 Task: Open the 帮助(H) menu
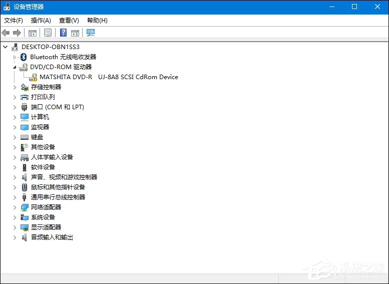[97, 21]
